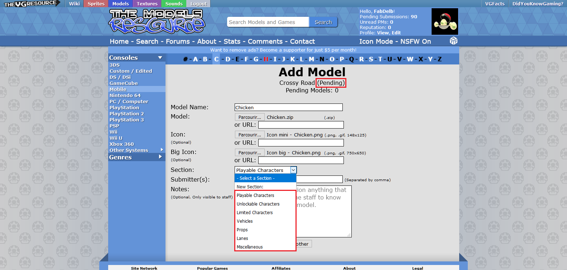Toggle NSFW On setting
The image size is (567, 270).
click(415, 42)
